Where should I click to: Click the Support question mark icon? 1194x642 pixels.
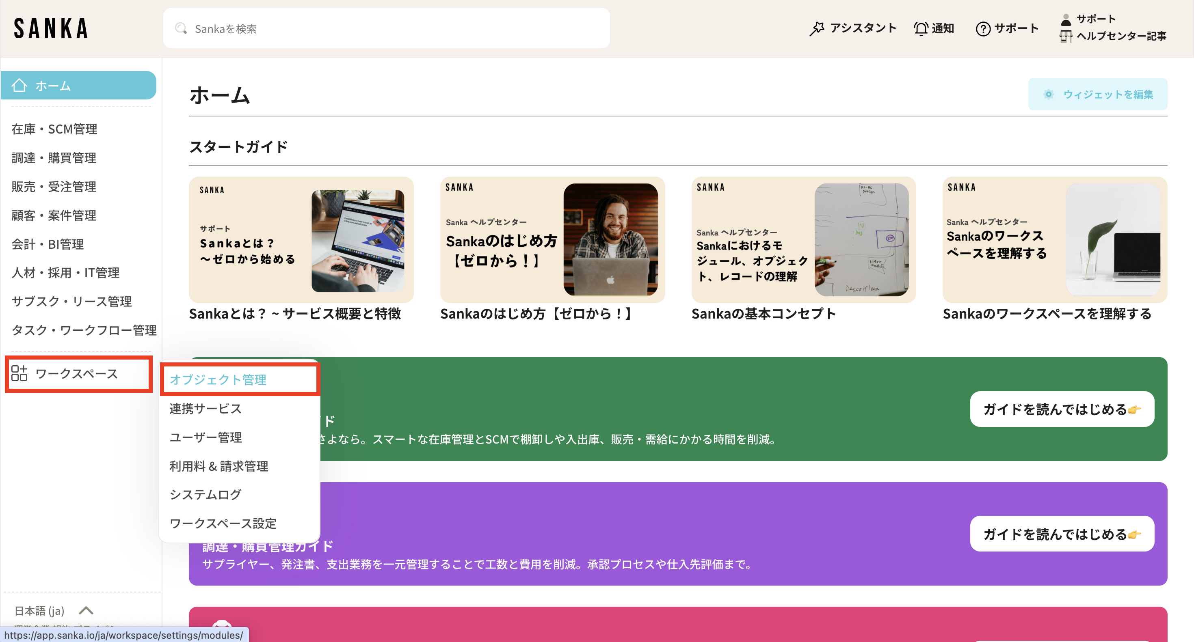tap(983, 29)
